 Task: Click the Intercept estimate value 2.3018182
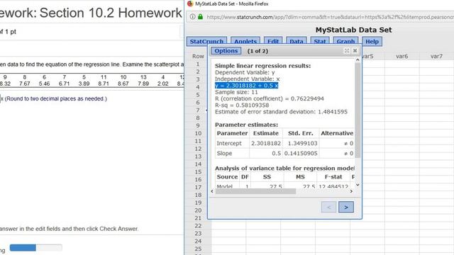point(266,143)
